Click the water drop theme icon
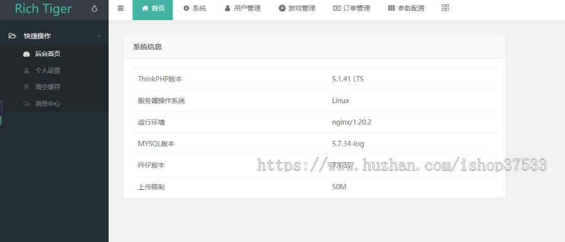Screen dimensions: 565x242 (94, 9)
